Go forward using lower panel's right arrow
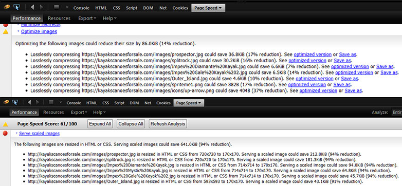Image resolution: width=402 pixels, height=186 pixels. [x=38, y=102]
